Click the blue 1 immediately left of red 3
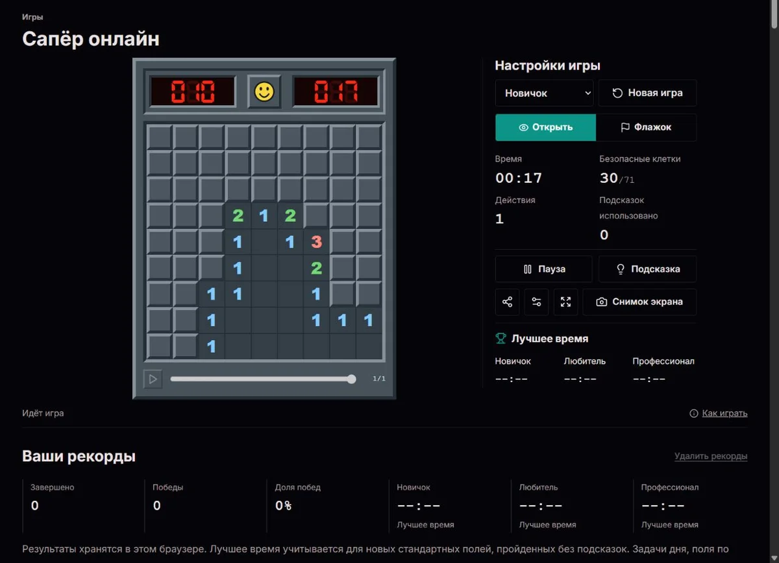Viewport: 779px width, 563px height. 290,242
